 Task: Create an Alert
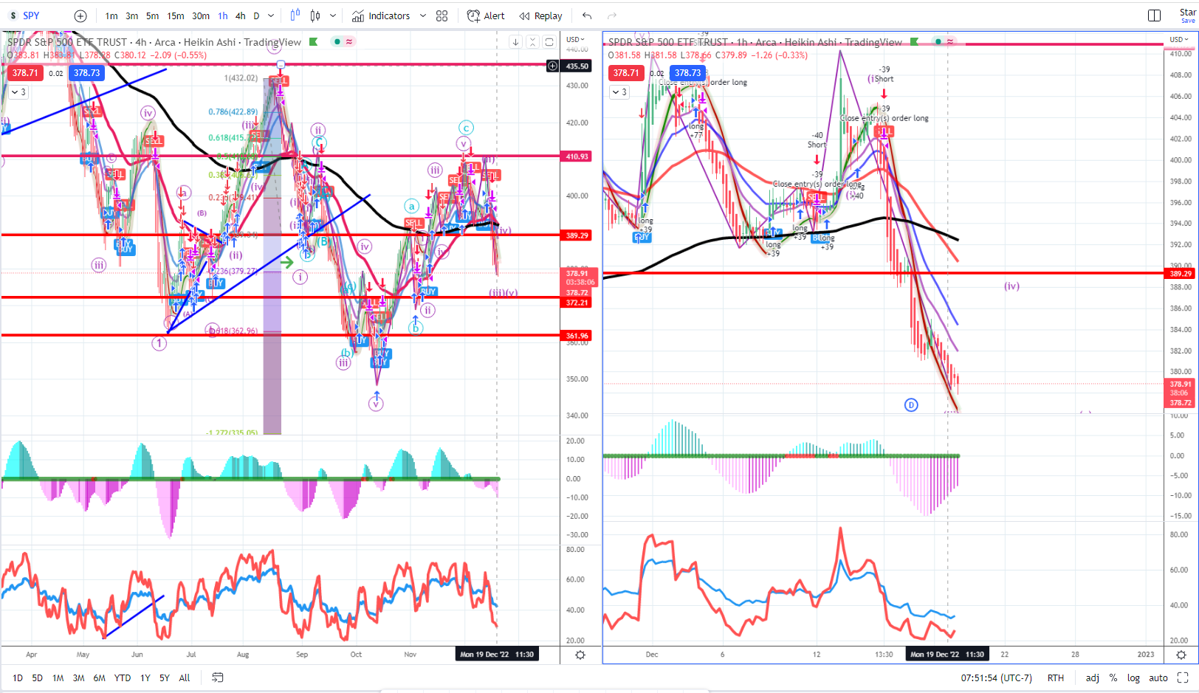[x=486, y=15]
